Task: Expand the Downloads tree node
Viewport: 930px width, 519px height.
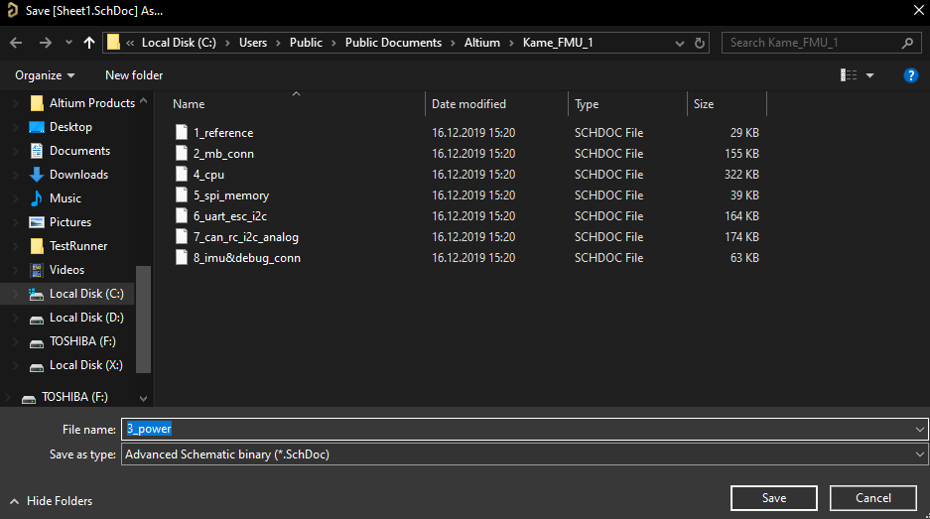Action: (16, 175)
